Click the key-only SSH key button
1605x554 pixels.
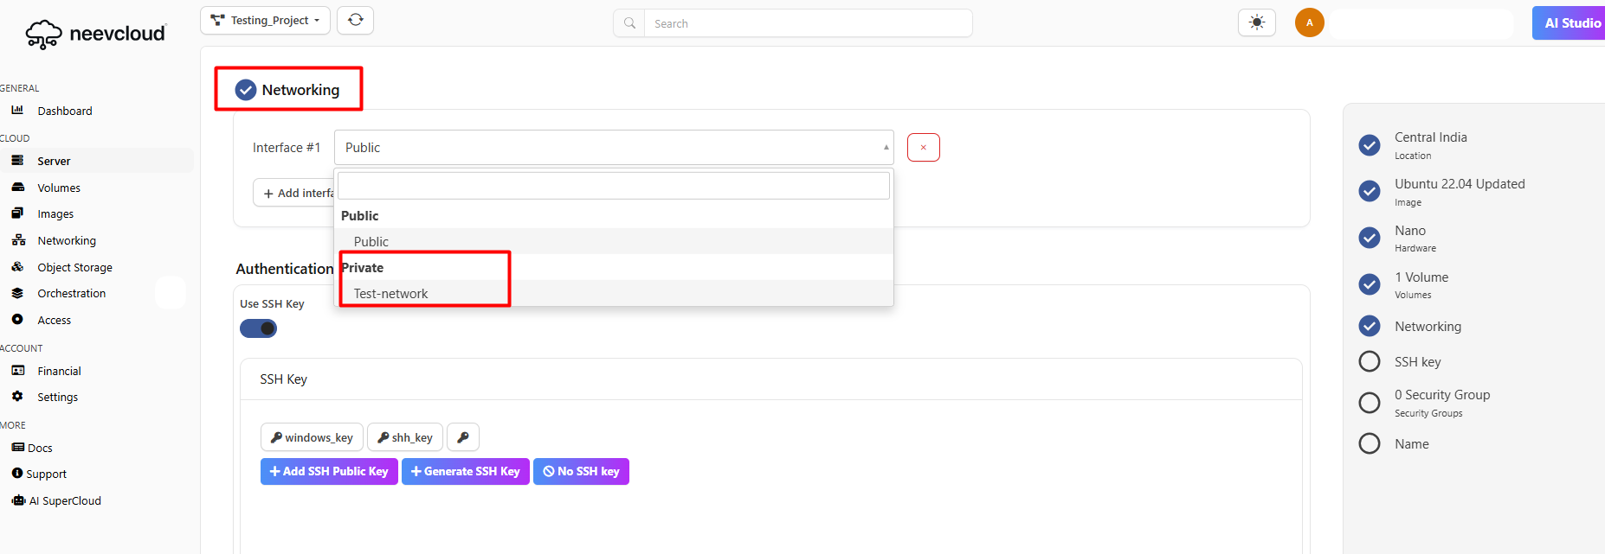pyautogui.click(x=463, y=437)
